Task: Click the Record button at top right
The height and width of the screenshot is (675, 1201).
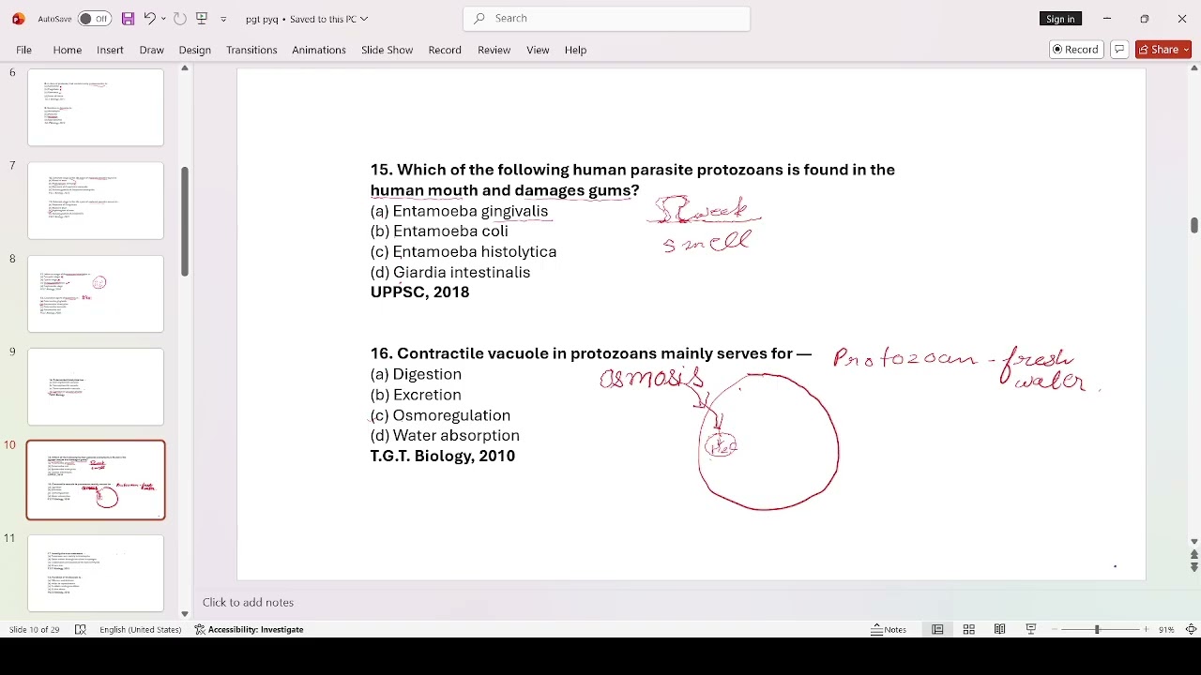Action: coord(1075,50)
